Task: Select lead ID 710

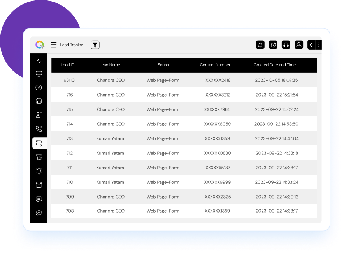Action: click(x=70, y=182)
